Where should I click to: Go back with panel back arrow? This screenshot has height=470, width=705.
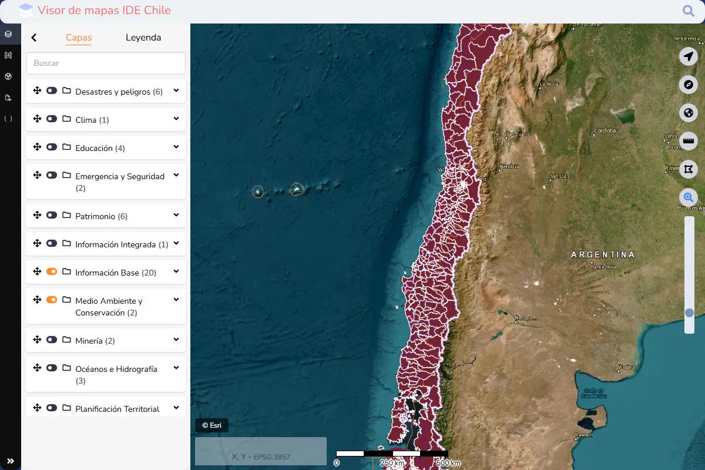point(34,38)
